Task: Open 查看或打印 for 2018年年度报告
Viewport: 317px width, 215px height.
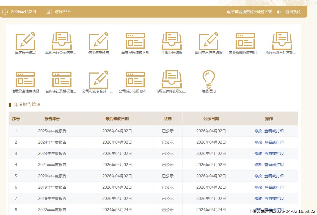Action: 274,199
